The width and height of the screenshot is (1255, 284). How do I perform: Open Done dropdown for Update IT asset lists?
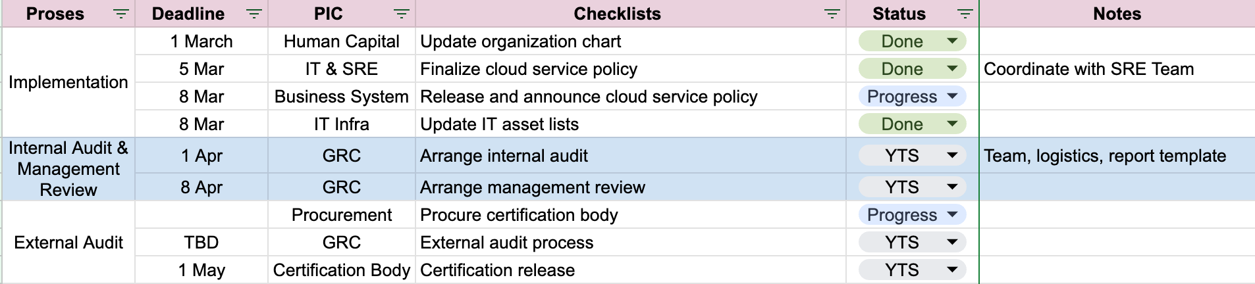point(952,124)
